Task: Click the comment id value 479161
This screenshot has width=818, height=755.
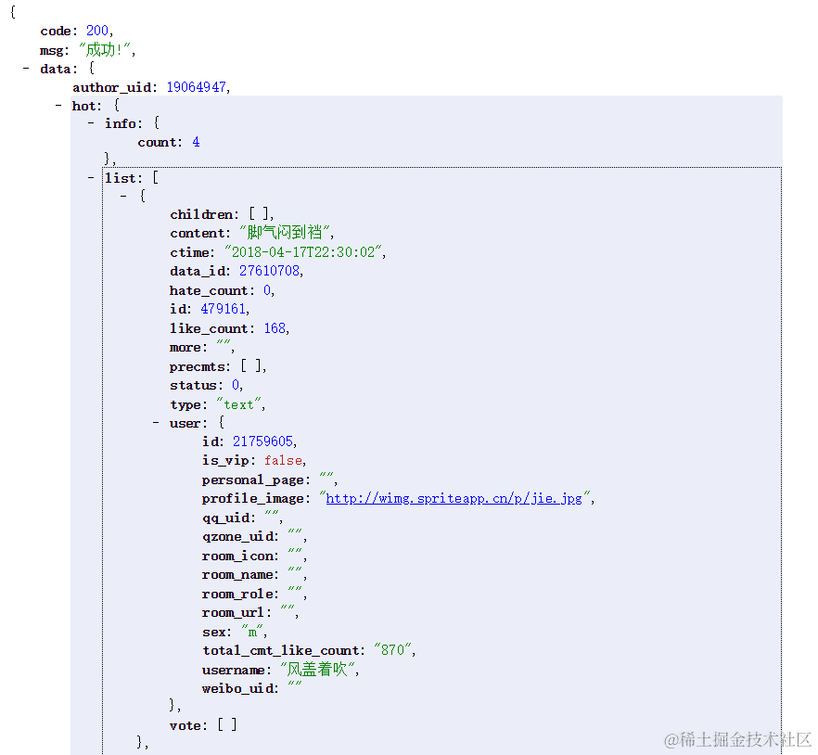Action: tap(223, 309)
